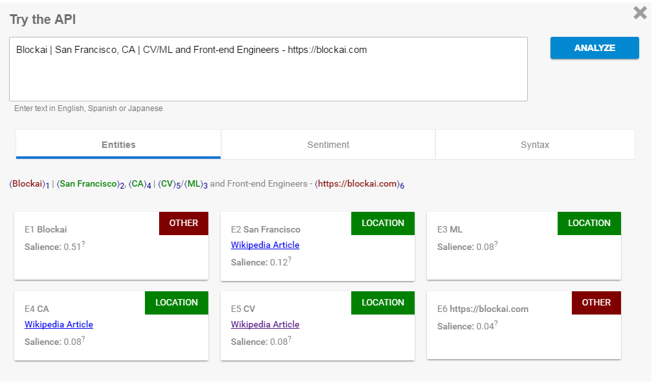Close the Try the API dialog
Viewport: 654px width, 383px height.
click(x=640, y=13)
